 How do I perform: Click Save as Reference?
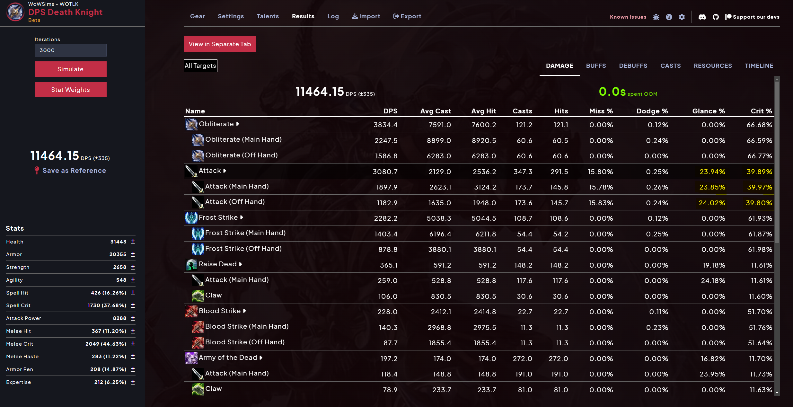[75, 170]
